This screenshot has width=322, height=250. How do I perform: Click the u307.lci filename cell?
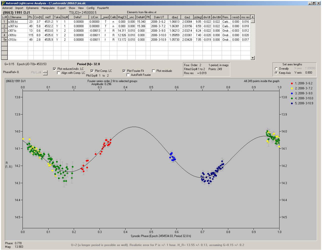tap(17, 26)
